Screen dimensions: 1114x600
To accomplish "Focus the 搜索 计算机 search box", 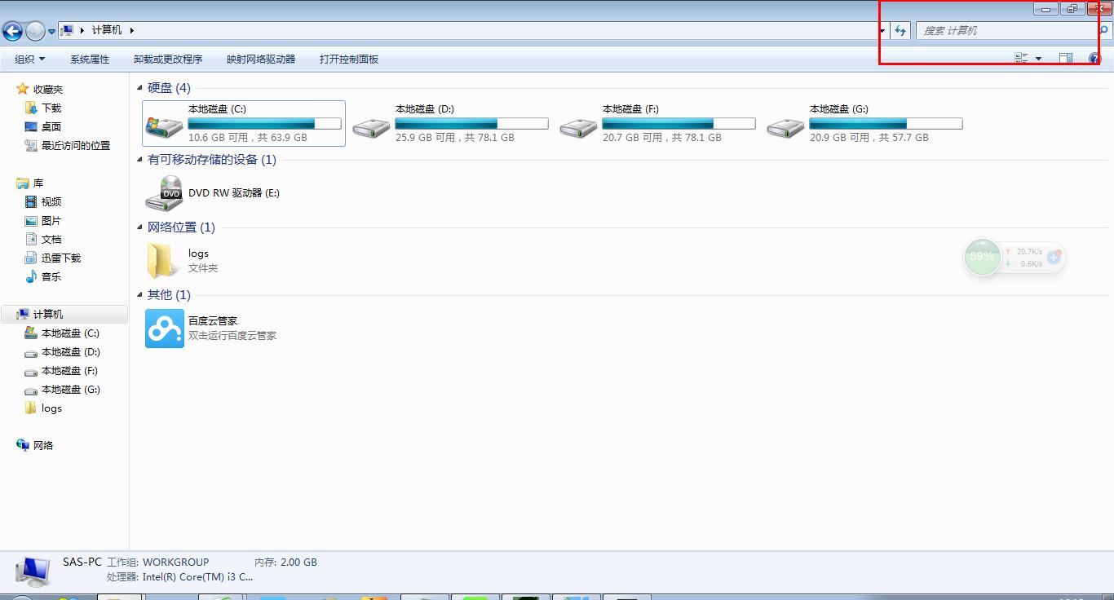I will coord(1006,31).
